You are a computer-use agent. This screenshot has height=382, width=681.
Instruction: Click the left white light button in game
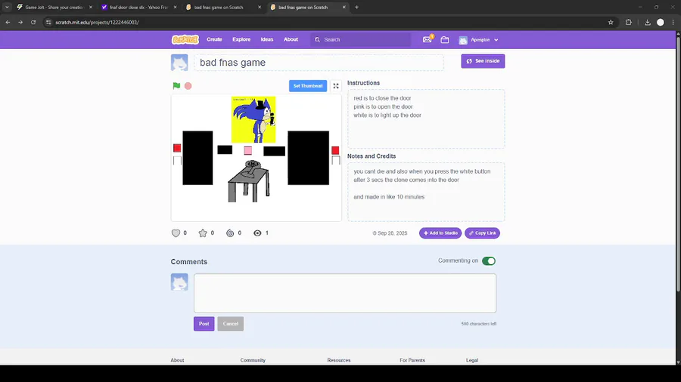click(x=177, y=161)
